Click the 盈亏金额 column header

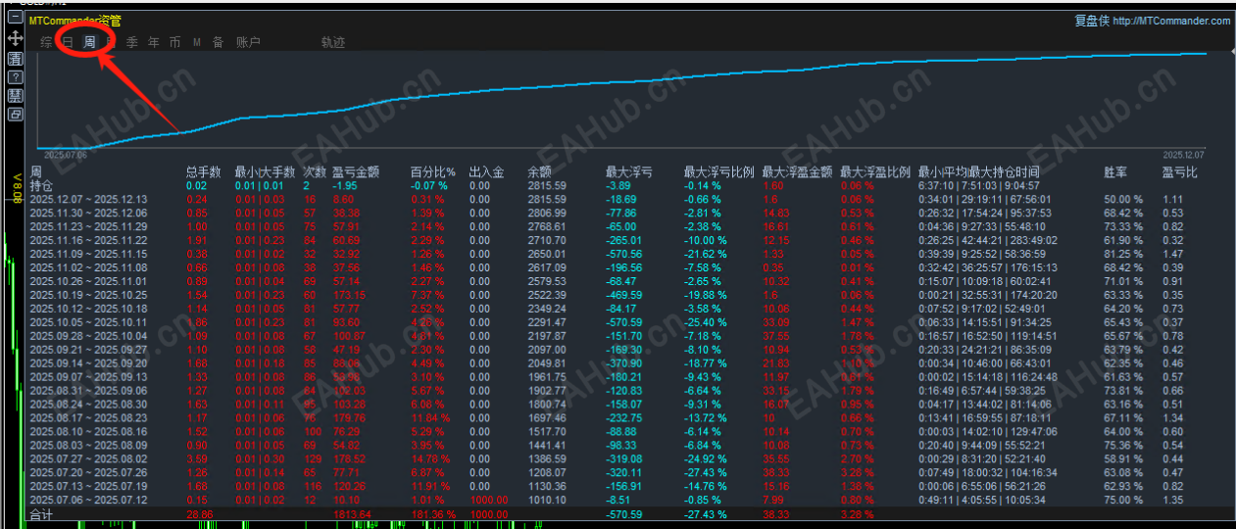click(355, 172)
